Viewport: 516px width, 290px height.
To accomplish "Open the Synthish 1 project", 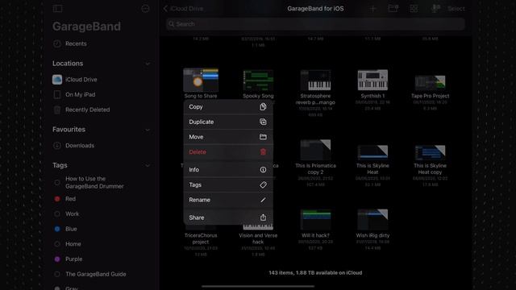I will coord(372,80).
